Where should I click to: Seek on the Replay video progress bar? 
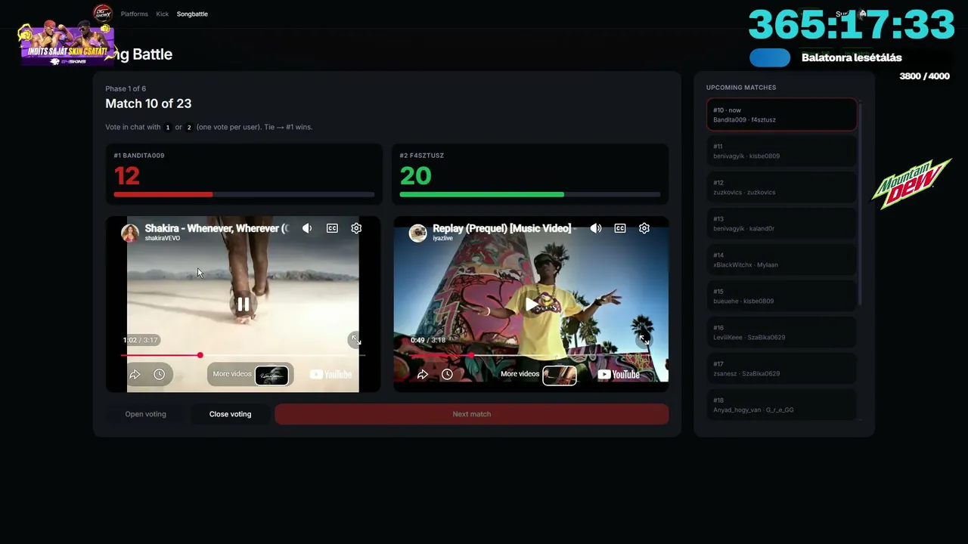[x=531, y=355]
